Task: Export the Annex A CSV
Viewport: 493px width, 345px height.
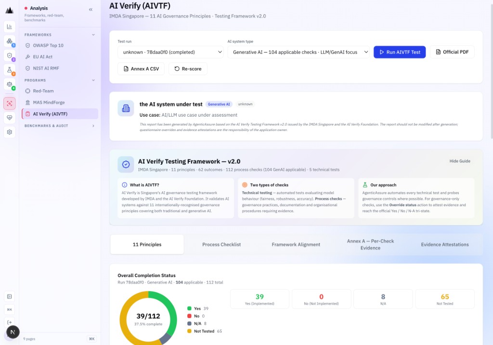Action: (x=141, y=68)
